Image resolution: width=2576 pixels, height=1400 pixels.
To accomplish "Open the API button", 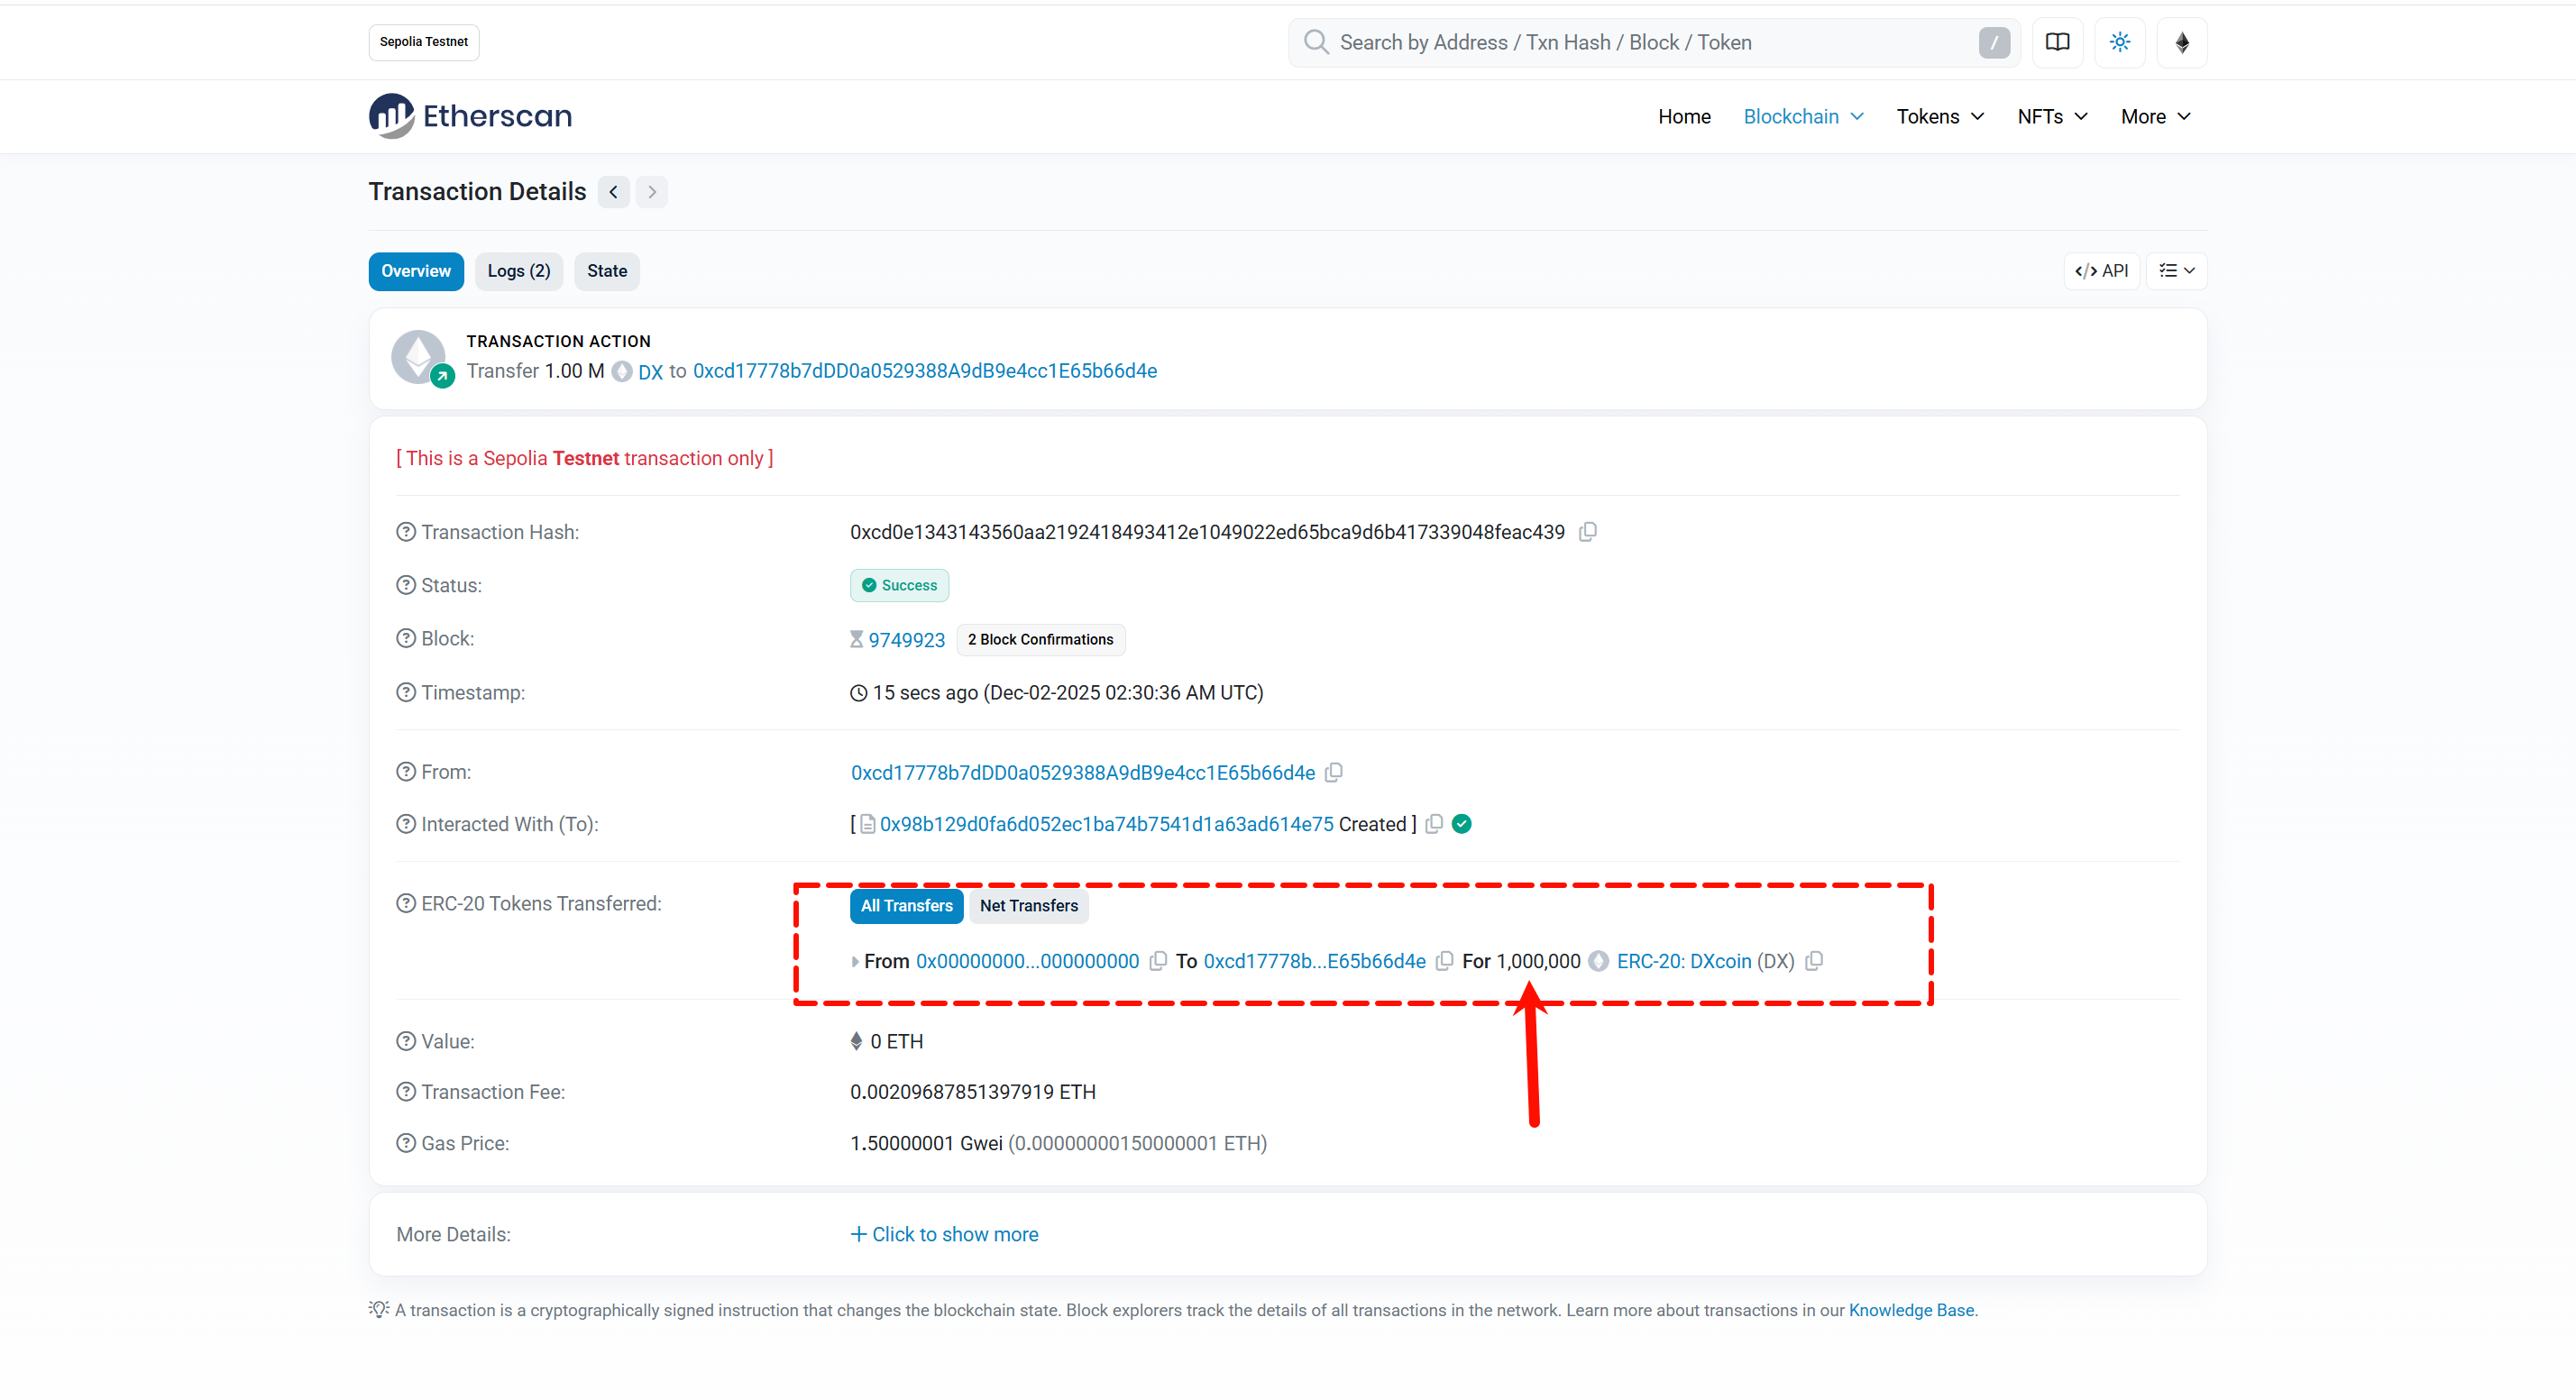I will coord(2101,271).
